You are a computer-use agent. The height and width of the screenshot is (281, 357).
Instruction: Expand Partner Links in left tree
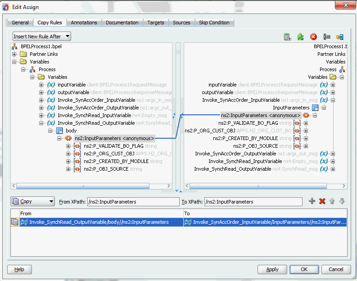(x=14, y=54)
